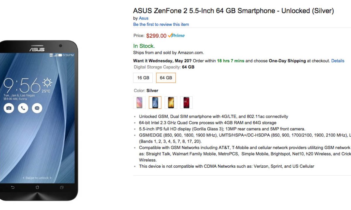Tap the messaging icon on lock screen
The image size is (351, 210).
[x=37, y=108]
